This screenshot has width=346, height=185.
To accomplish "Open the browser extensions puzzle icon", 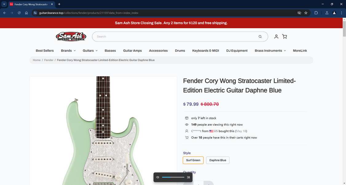I will coord(316,13).
